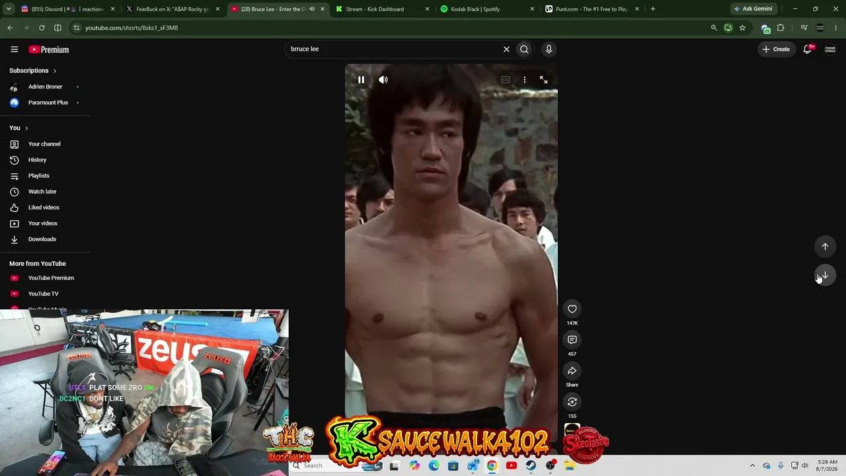The width and height of the screenshot is (846, 476).
Task: Reload the current page
Action: (x=42, y=28)
